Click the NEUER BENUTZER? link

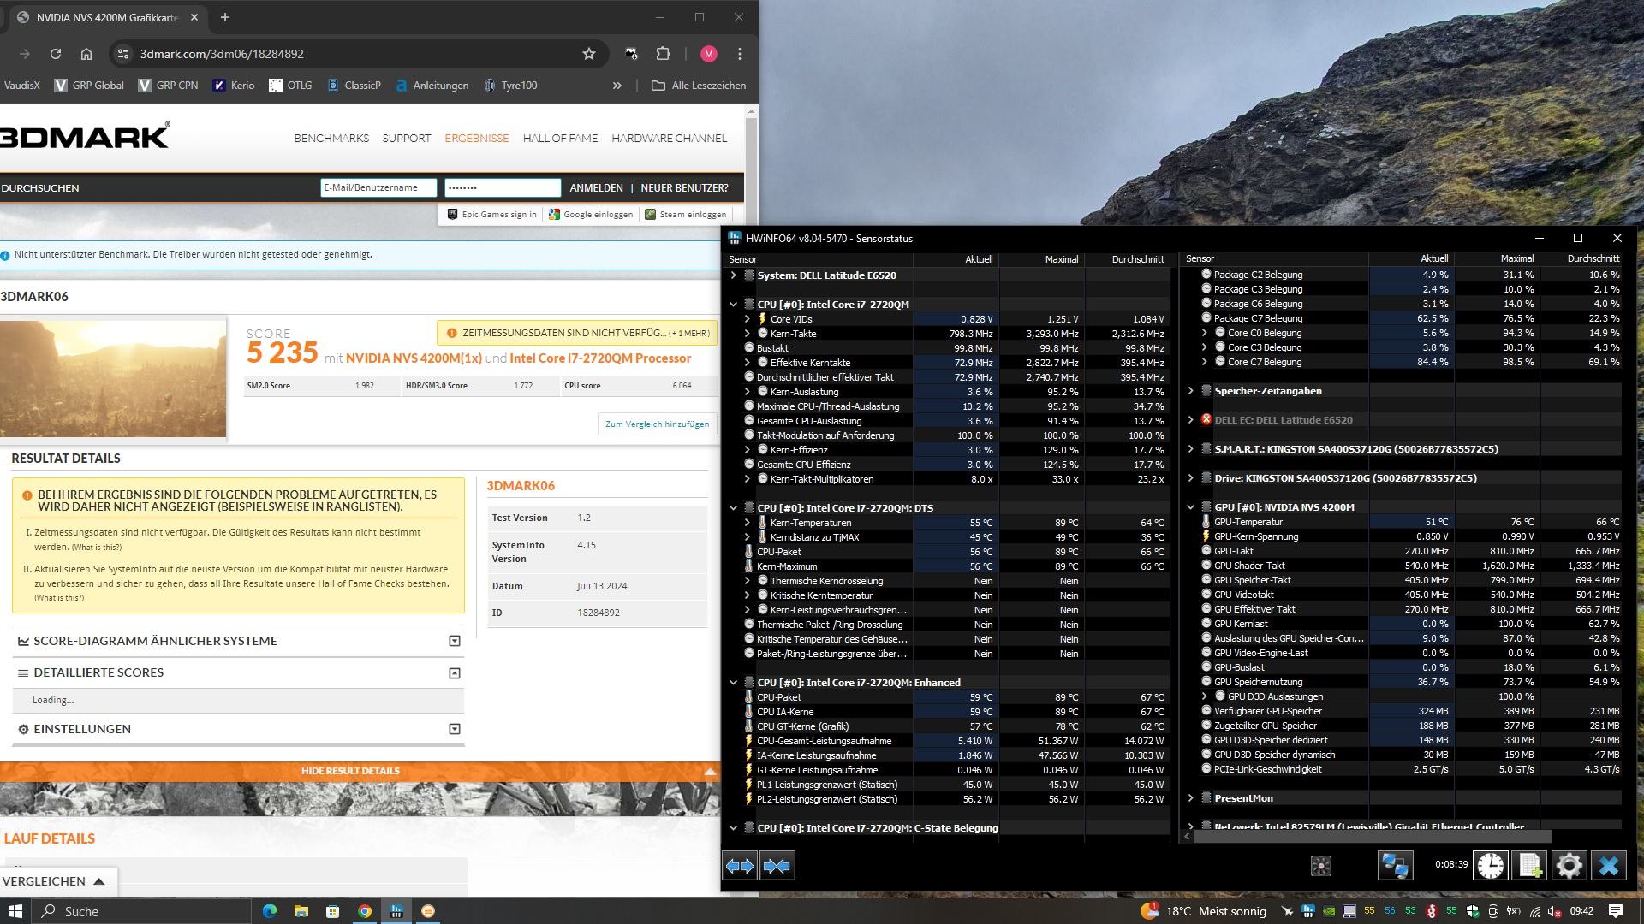pos(684,188)
